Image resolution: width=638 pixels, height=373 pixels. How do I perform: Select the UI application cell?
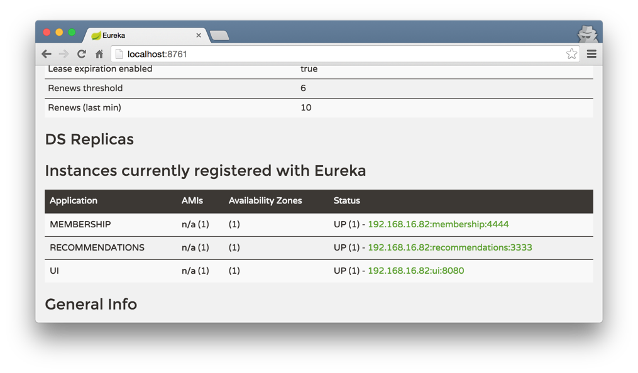coord(55,271)
